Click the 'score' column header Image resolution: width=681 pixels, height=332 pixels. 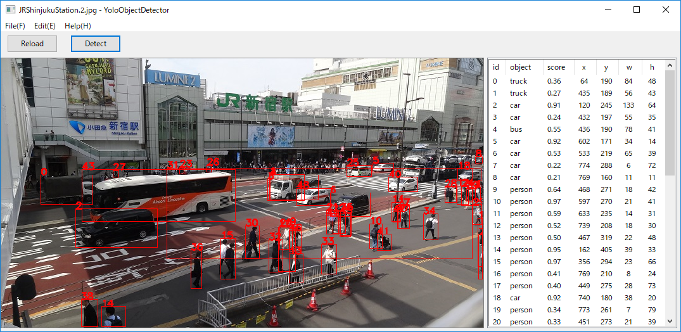(559, 67)
